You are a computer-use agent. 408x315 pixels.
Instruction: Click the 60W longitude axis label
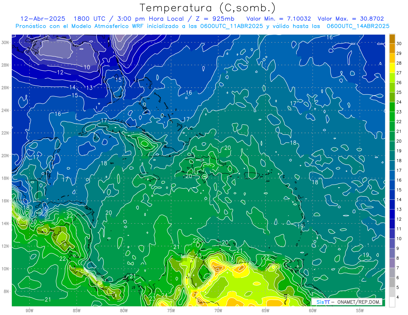tap(313, 311)
